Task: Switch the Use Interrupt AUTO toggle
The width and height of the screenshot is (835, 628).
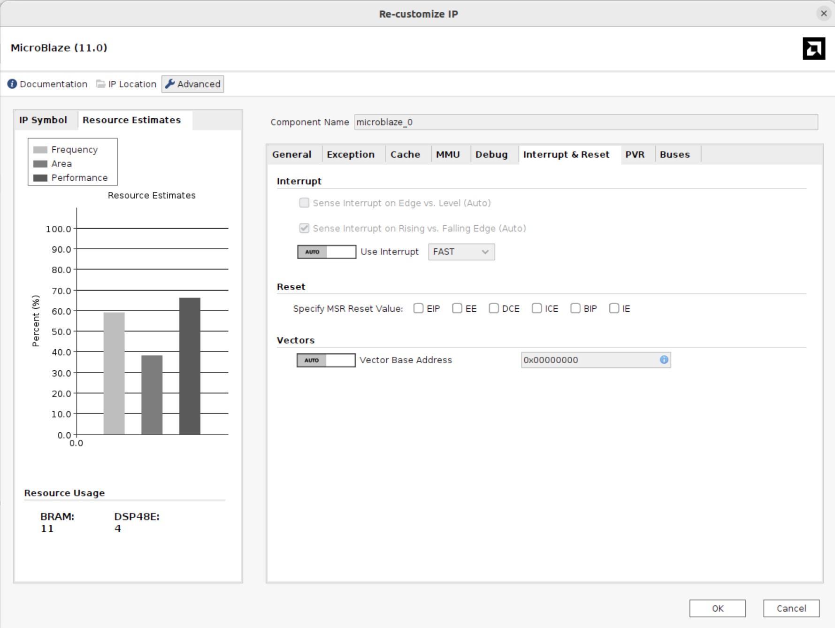Action: click(327, 252)
